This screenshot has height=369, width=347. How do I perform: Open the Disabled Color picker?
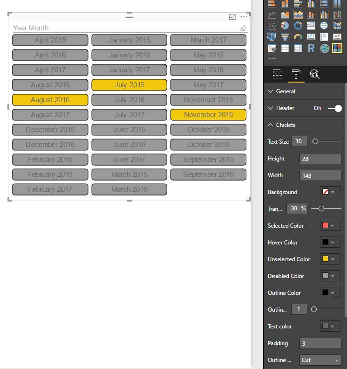[x=330, y=276]
